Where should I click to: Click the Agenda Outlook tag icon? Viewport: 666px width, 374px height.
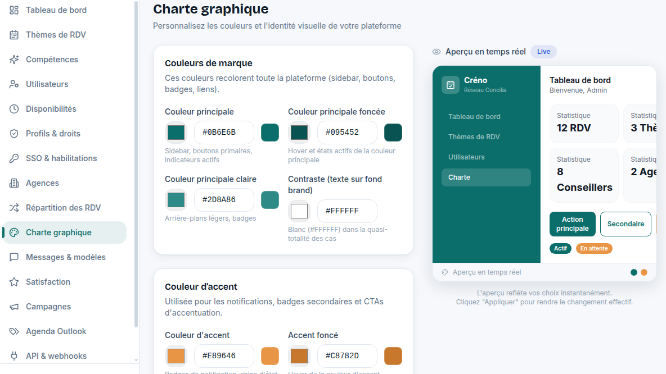tap(14, 331)
